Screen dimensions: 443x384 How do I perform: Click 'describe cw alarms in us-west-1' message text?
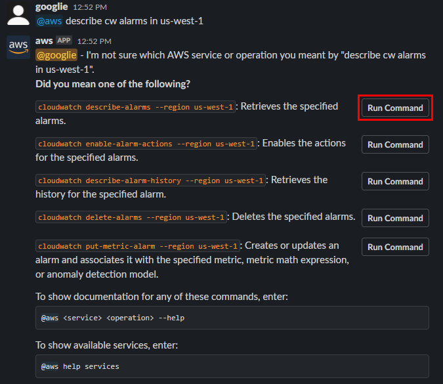point(135,21)
